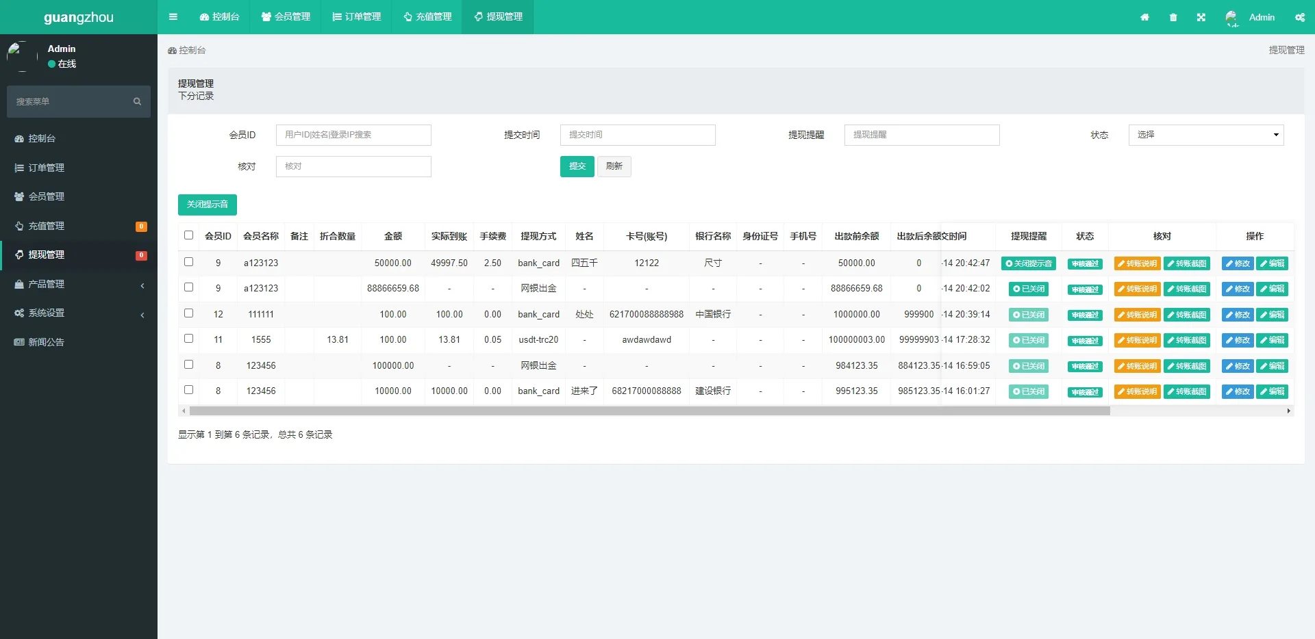The height and width of the screenshot is (639, 1315).
Task: Check the select-all checkbox in table header
Action: (x=188, y=235)
